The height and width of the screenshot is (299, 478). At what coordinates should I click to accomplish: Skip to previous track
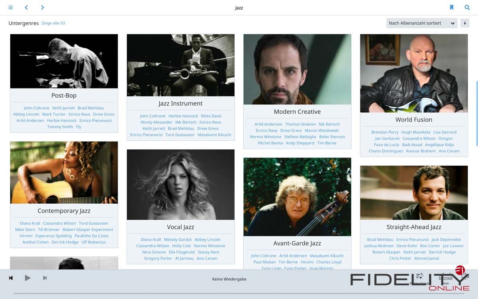(11, 278)
